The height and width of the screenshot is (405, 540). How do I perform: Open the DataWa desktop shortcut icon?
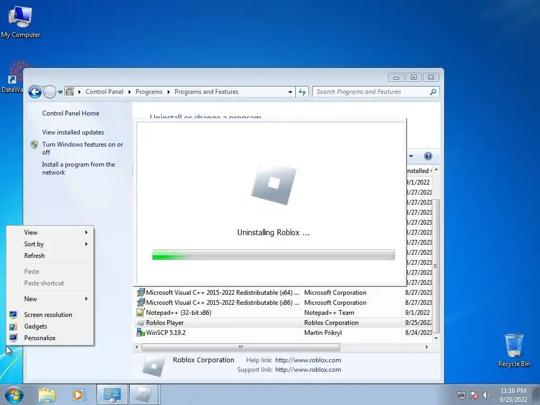click(x=12, y=78)
